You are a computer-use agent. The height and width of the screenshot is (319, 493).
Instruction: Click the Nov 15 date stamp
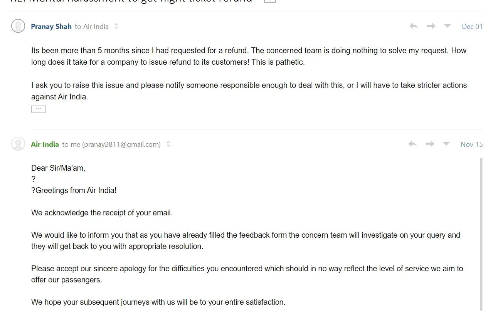point(471,144)
